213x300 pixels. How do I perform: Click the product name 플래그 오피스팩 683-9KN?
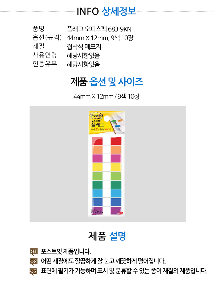coord(99,29)
